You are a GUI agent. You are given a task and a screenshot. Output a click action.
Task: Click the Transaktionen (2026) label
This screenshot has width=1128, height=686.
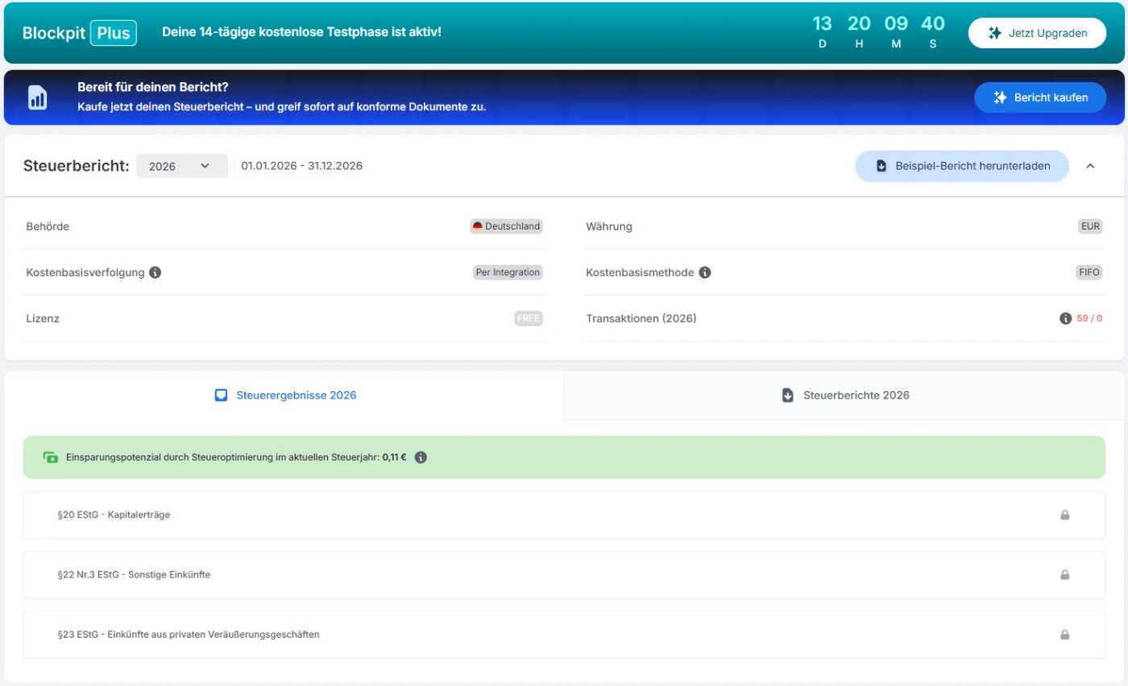641,319
